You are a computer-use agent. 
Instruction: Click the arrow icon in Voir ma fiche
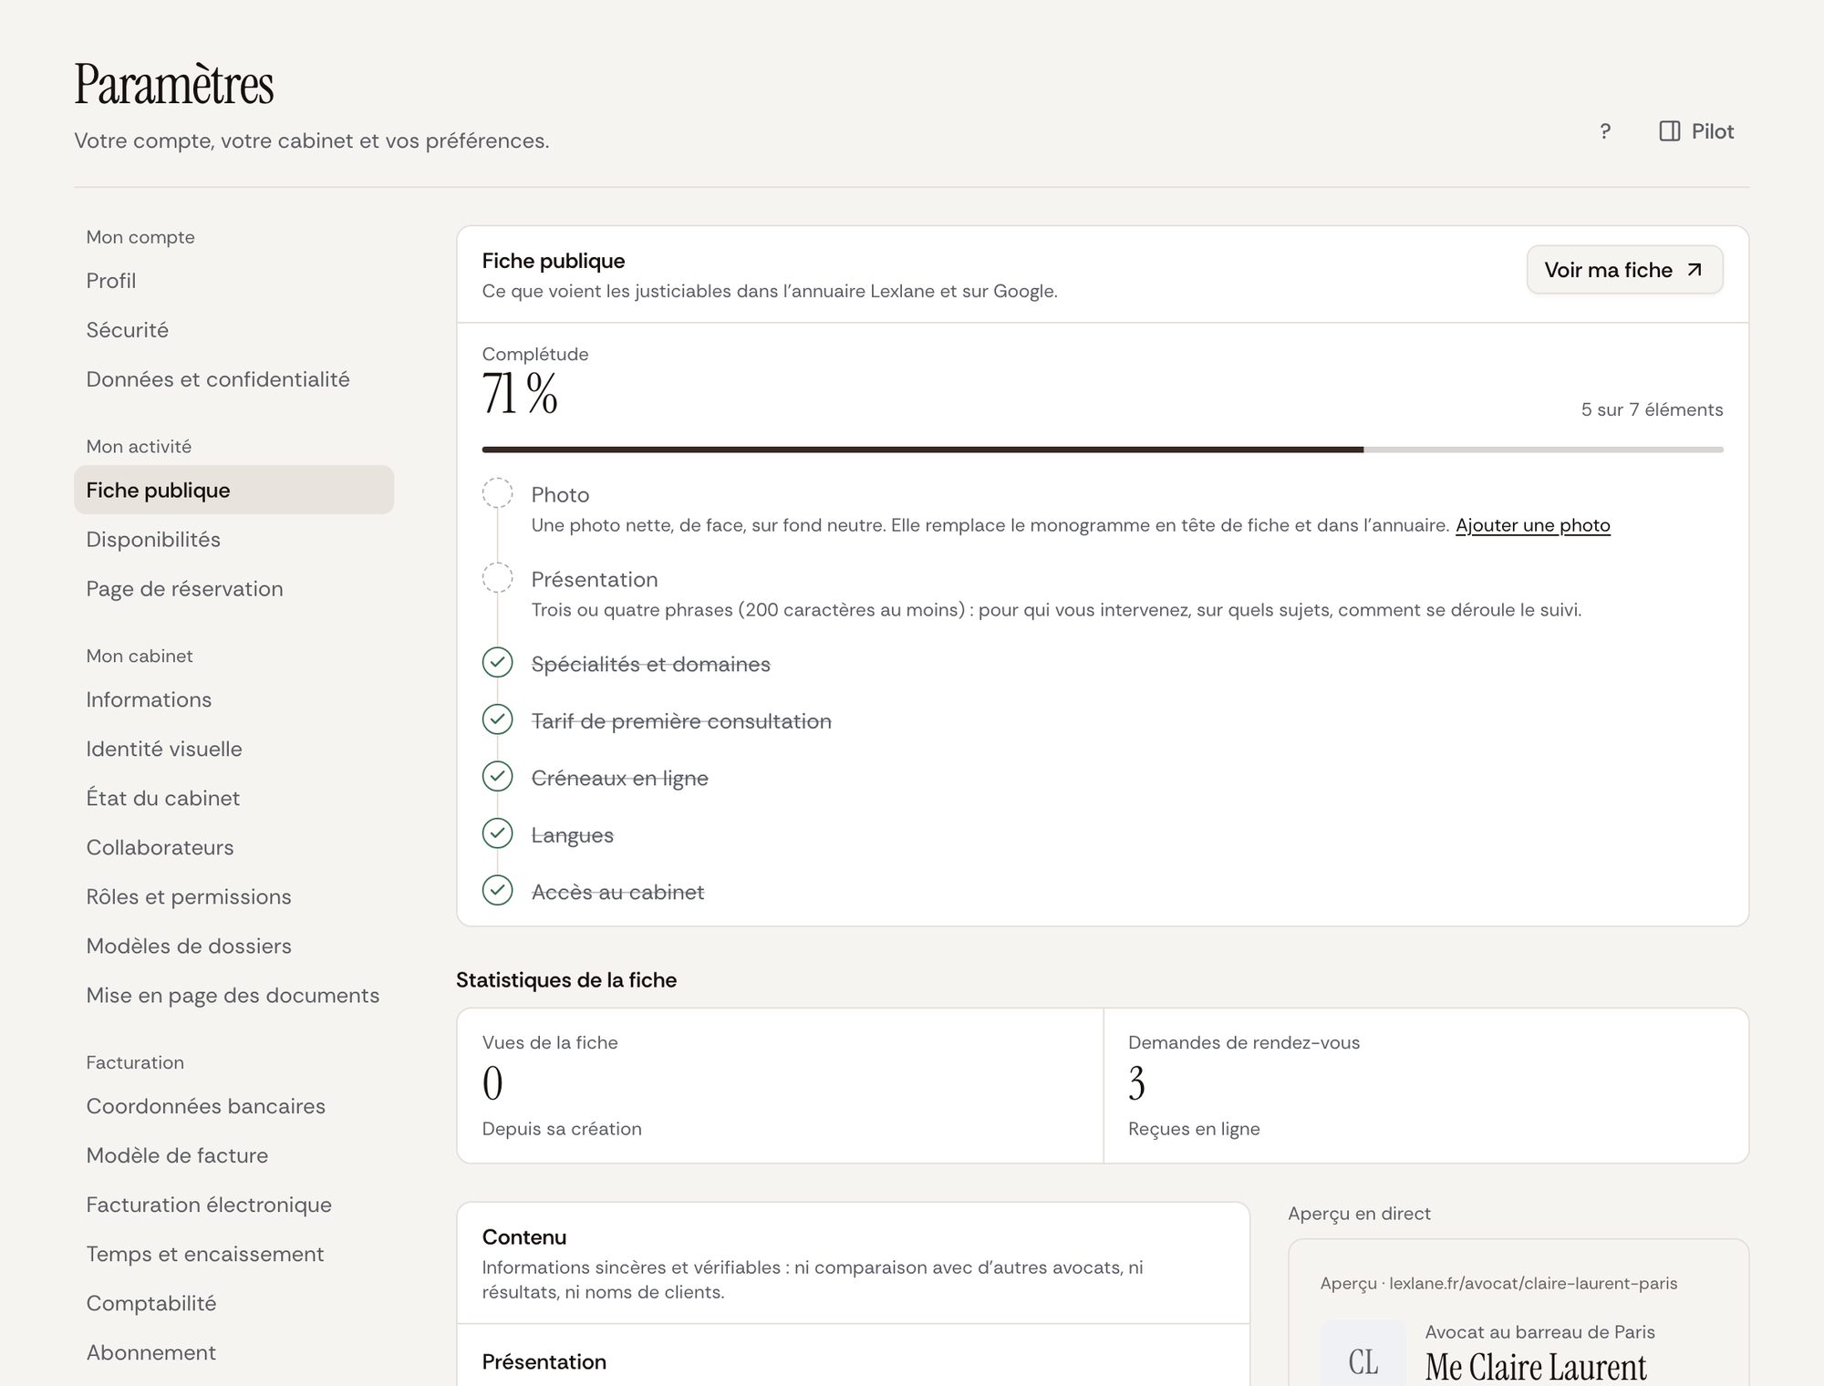point(1694,270)
